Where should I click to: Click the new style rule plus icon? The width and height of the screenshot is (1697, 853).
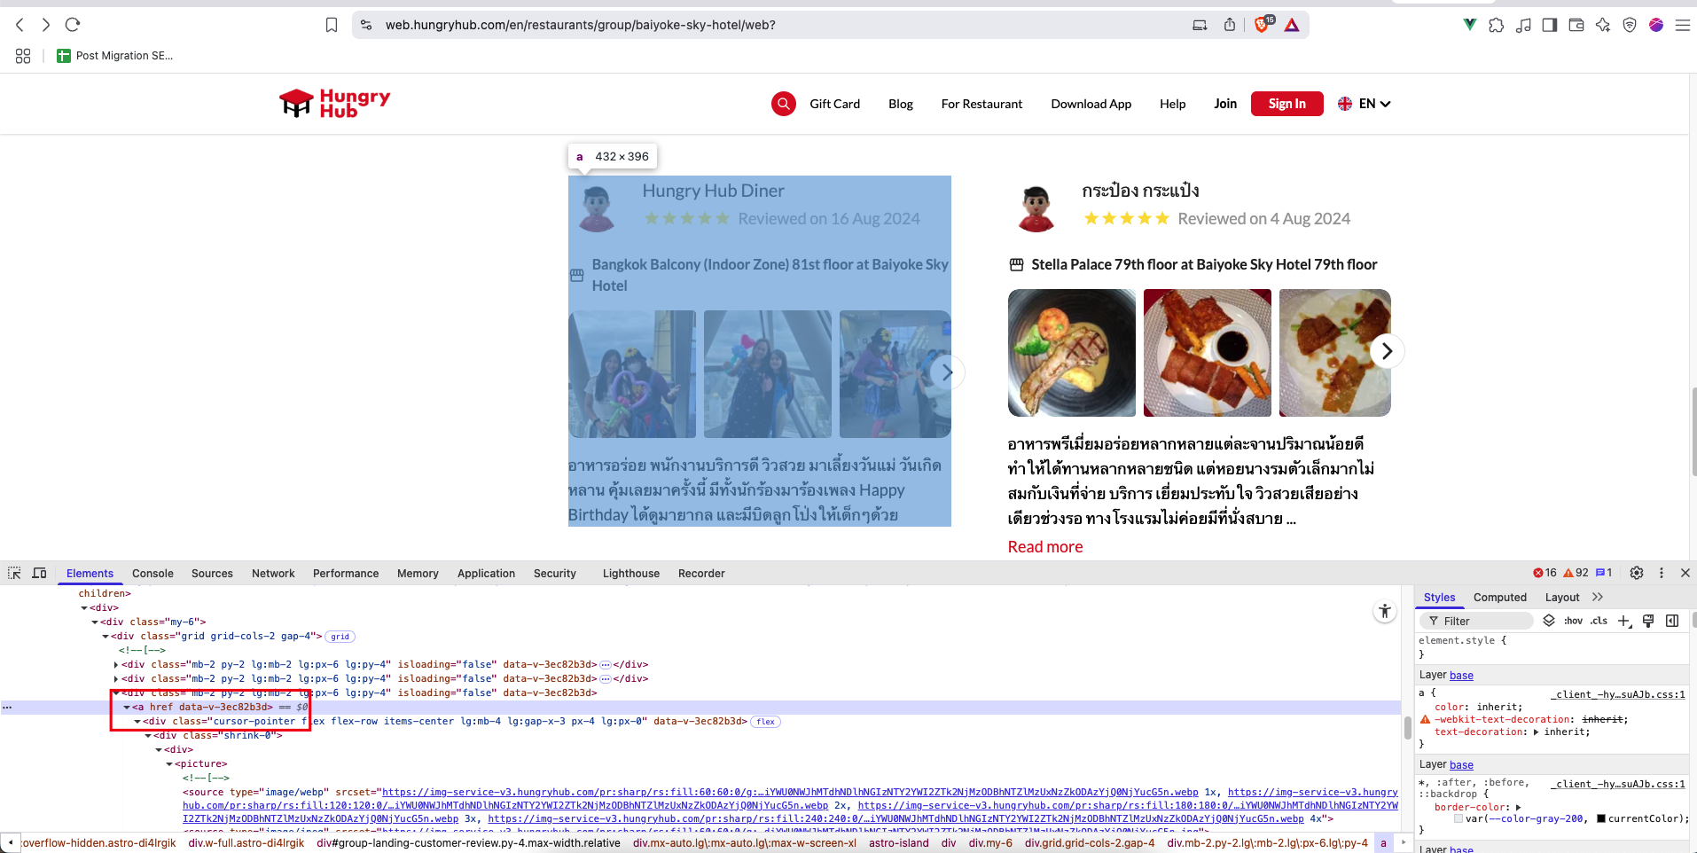click(1623, 621)
